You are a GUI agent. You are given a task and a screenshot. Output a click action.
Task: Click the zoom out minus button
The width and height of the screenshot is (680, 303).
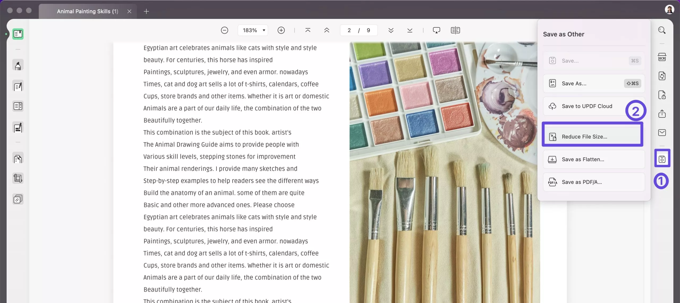tap(224, 30)
